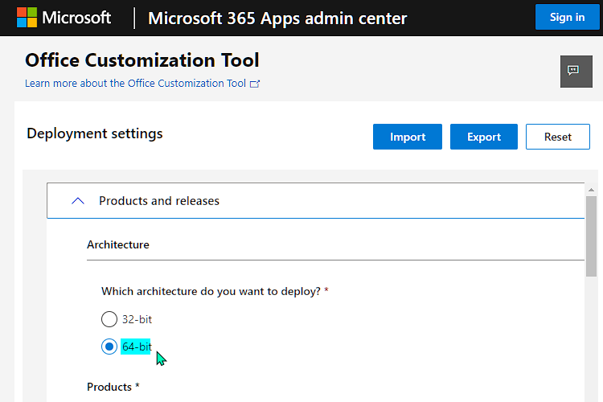Screen dimensions: 603x402
Task: Select the 32-bit architecture radio button
Action: 109,319
